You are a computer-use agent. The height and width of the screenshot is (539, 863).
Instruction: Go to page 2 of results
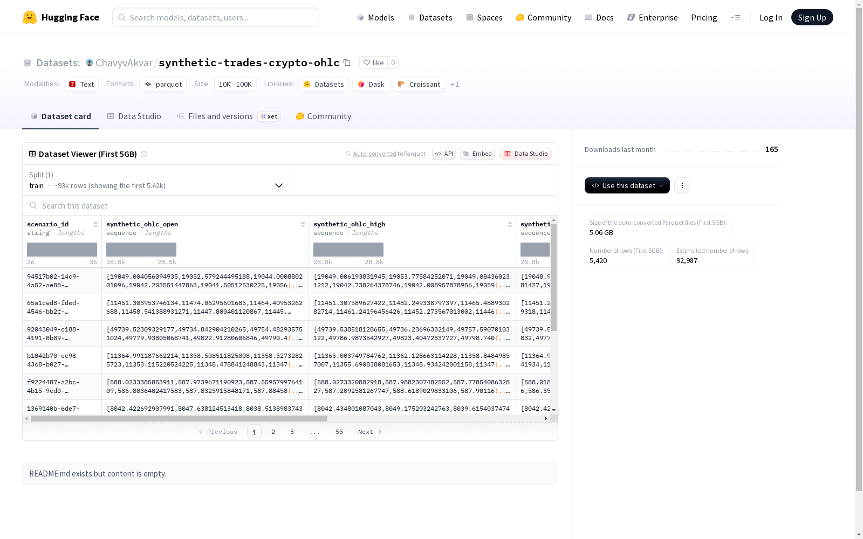click(273, 432)
